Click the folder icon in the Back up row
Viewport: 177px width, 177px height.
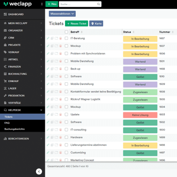(56, 69)
